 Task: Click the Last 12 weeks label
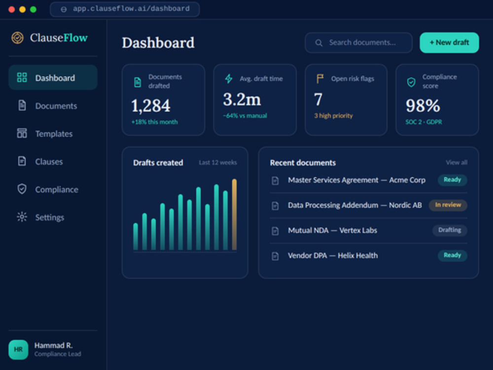217,162
